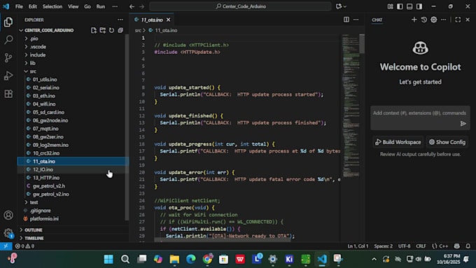
Task: Open the Explorer view in activity bar
Action: [8, 22]
